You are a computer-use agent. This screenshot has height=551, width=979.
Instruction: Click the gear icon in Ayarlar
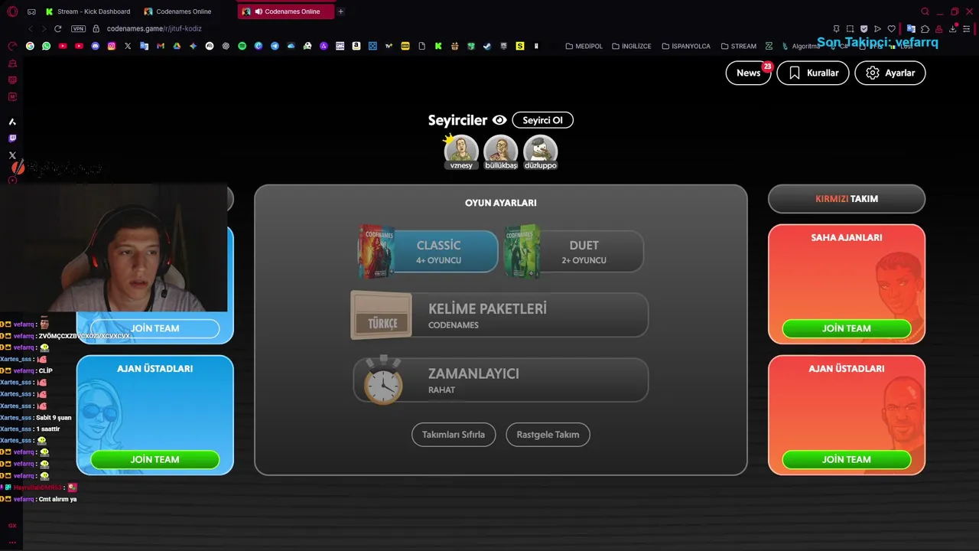873,73
